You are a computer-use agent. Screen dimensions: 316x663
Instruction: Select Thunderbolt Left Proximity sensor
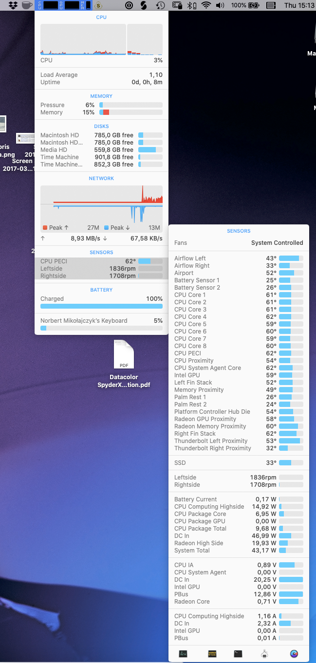point(239,441)
